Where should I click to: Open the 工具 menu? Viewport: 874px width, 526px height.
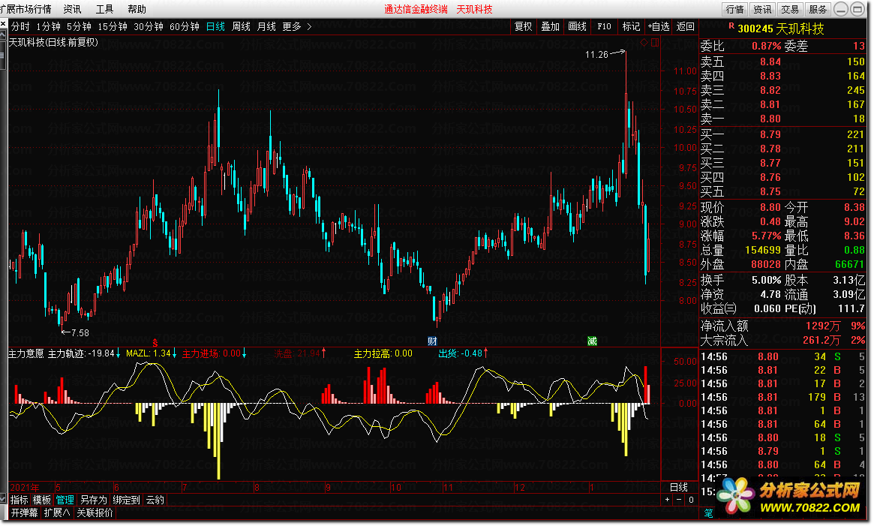(x=104, y=9)
